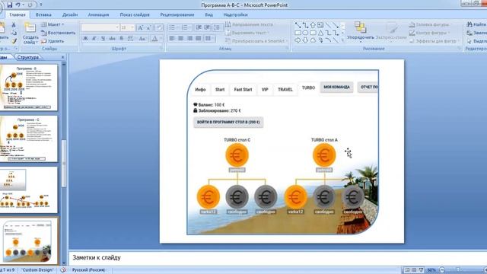Open the Анимация ribbon tab
The height and width of the screenshot is (274, 487).
click(98, 14)
